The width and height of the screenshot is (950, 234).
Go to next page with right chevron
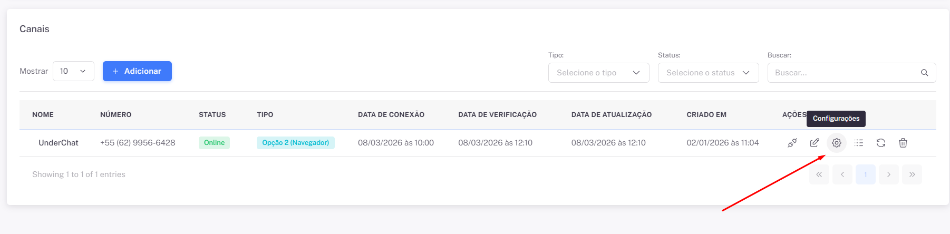click(x=889, y=174)
